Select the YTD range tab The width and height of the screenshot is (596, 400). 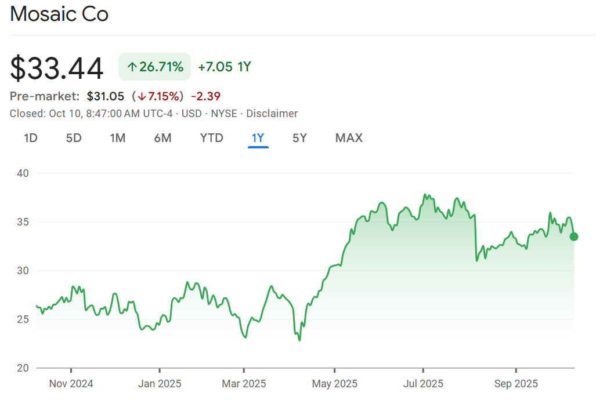point(211,138)
